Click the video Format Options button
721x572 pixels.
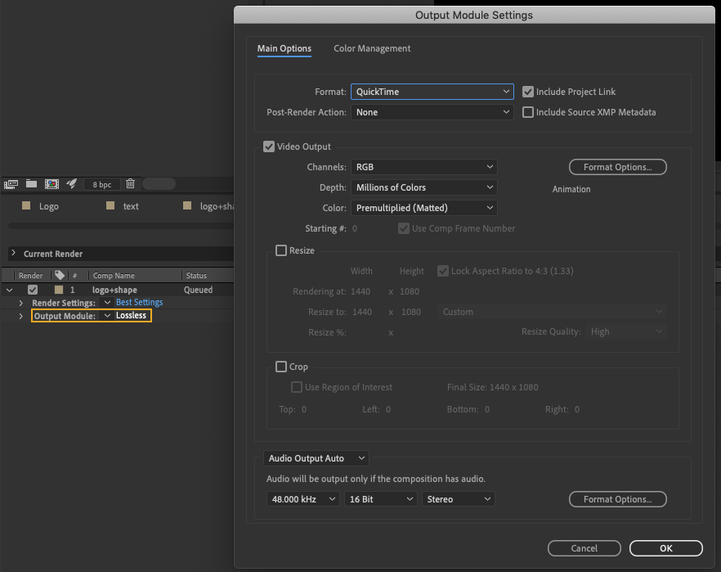617,167
